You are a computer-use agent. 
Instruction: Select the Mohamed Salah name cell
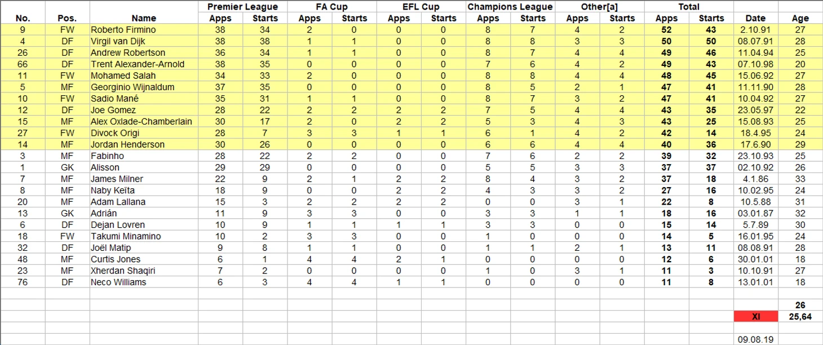point(123,76)
